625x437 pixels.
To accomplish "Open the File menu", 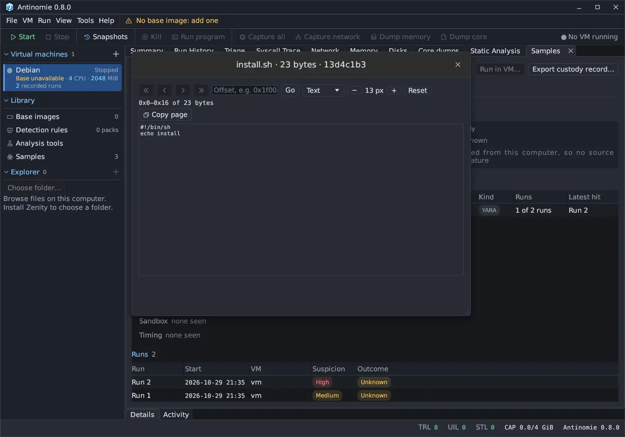I will [12, 20].
